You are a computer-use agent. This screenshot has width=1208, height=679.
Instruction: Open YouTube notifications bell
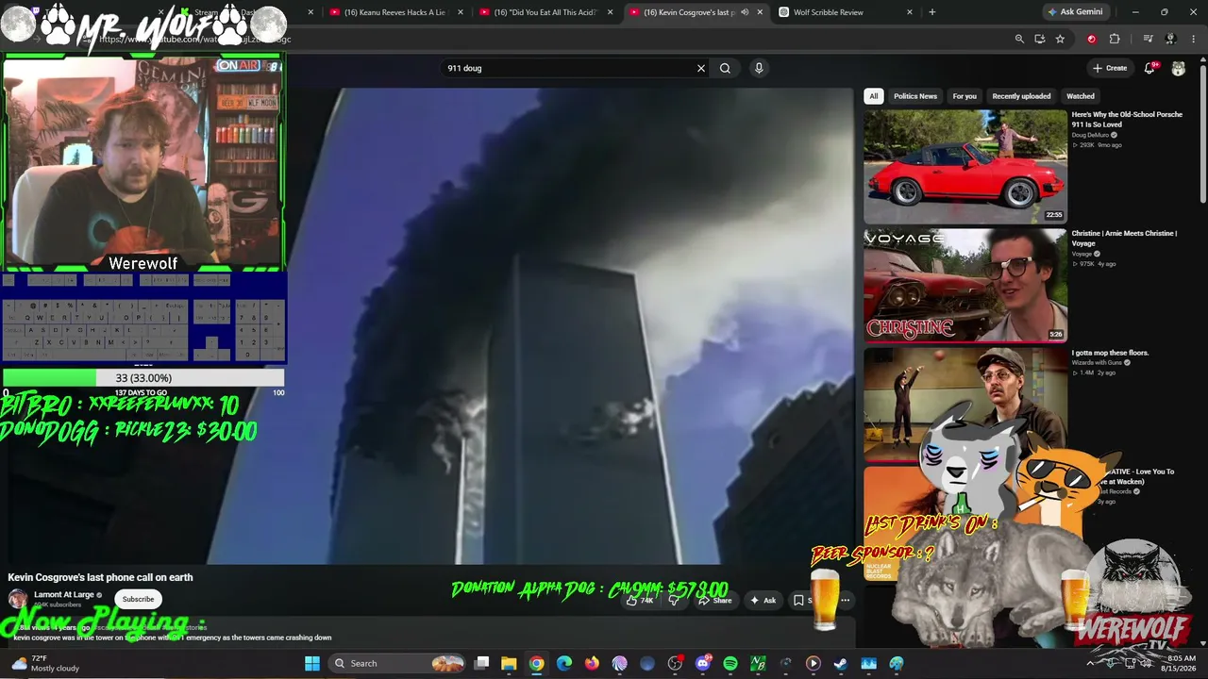(x=1149, y=68)
